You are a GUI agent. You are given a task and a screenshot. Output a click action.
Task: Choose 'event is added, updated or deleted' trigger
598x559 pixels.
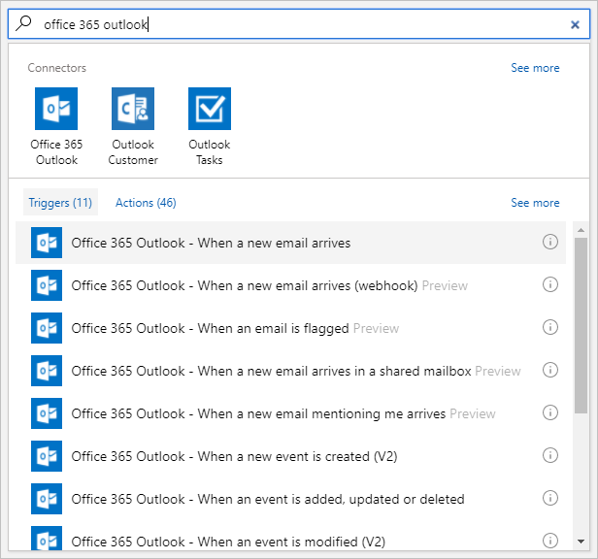pyautogui.click(x=290, y=499)
